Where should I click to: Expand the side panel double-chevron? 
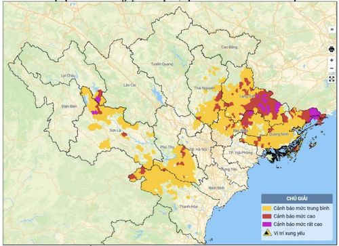332,29
